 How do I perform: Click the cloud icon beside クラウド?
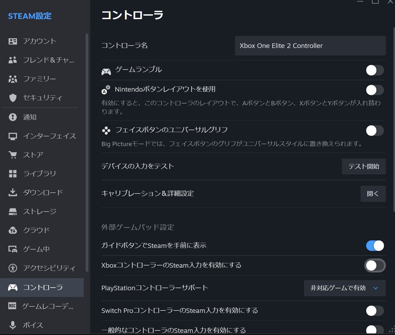13,230
